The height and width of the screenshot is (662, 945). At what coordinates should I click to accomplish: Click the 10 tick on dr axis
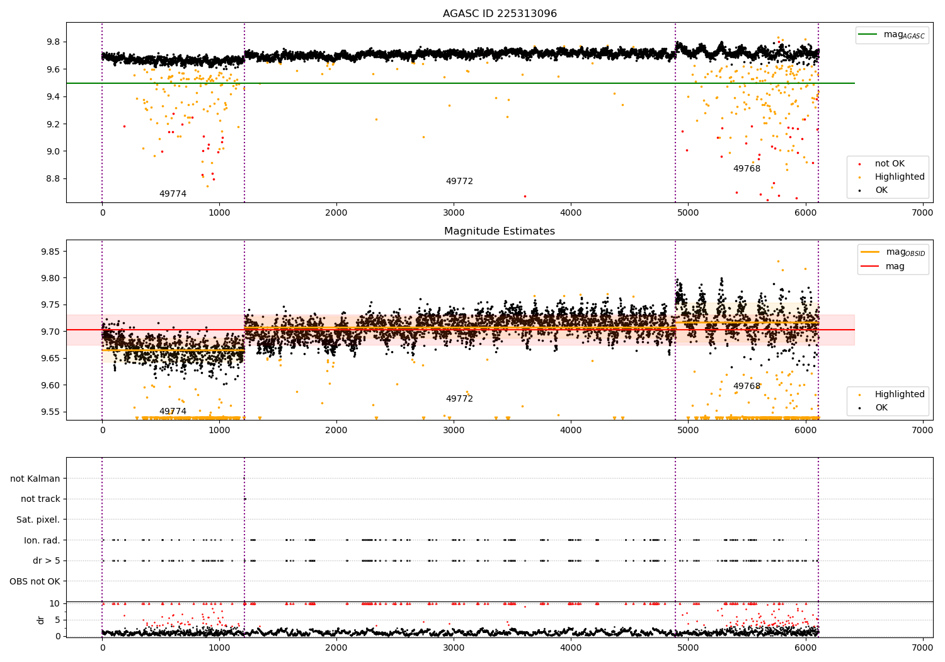[x=55, y=603]
